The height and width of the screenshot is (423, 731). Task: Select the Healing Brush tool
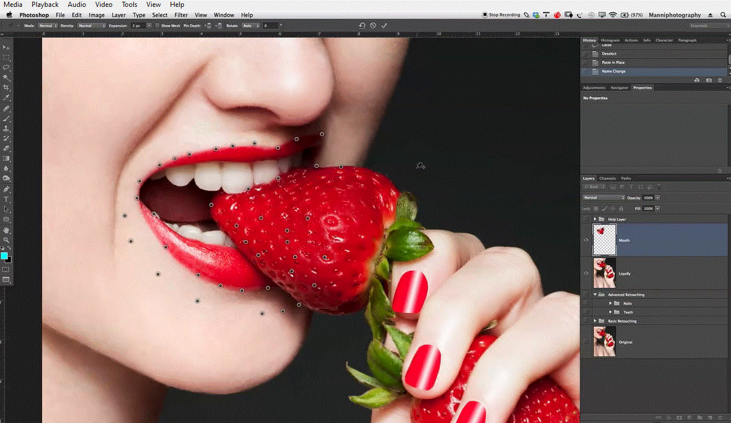[6, 108]
